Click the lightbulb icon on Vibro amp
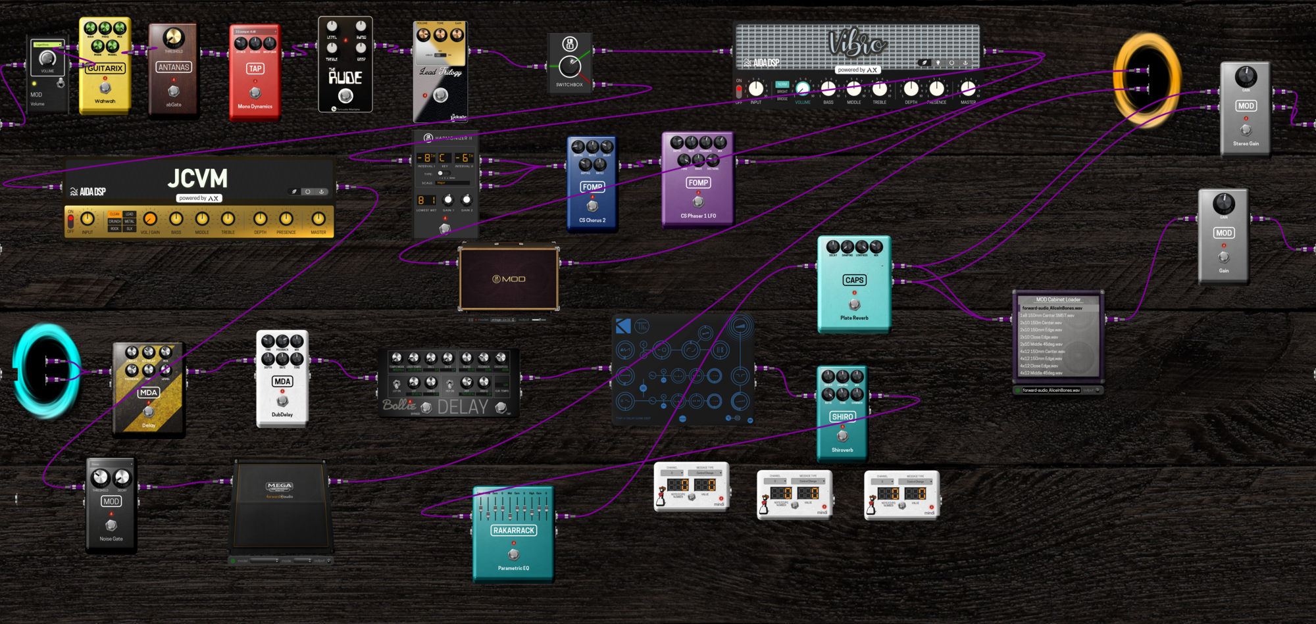This screenshot has width=1316, height=624. click(938, 63)
